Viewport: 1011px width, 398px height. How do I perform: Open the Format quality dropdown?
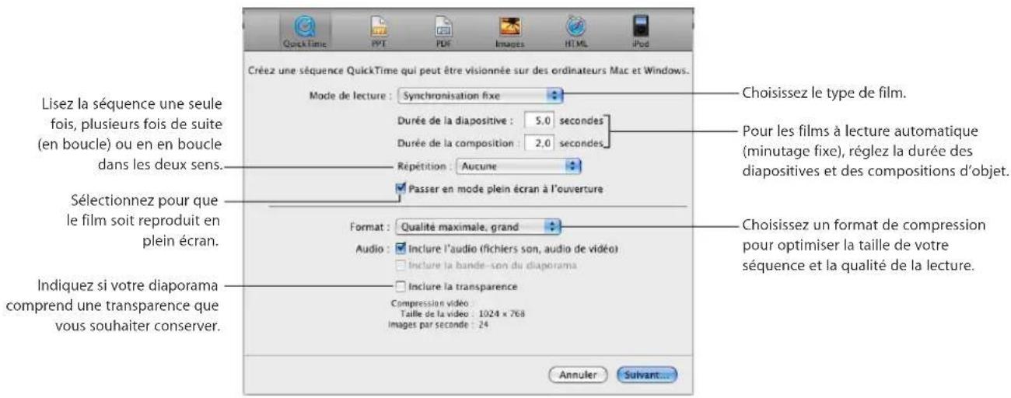click(x=478, y=227)
